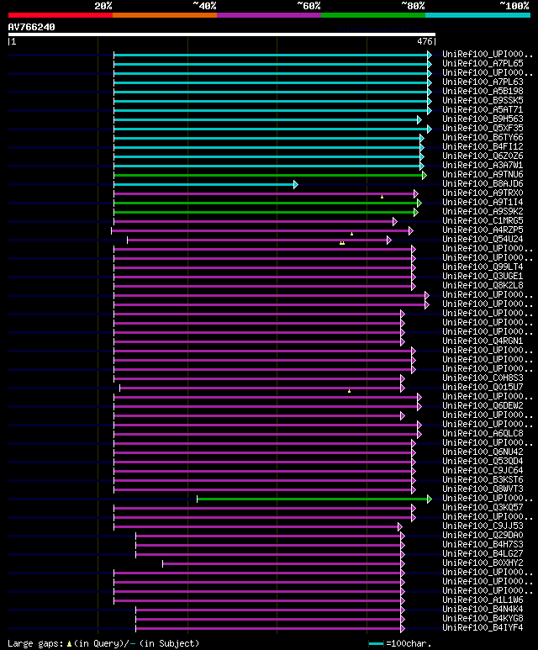The width and height of the screenshot is (538, 650).
Task: Open hit UniRef100_B9H563
Action: [483, 119]
